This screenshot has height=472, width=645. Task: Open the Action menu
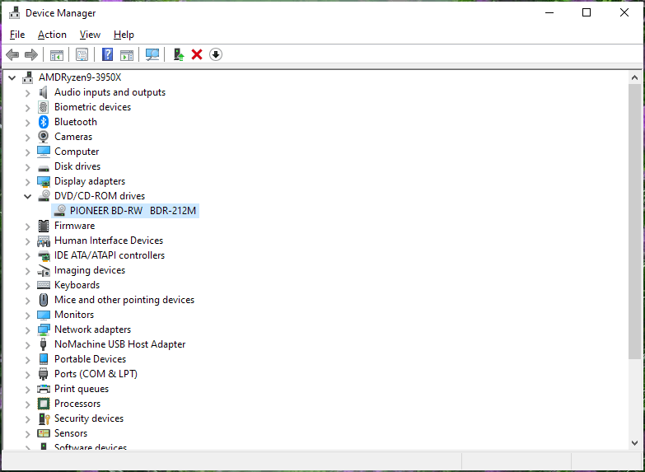pyautogui.click(x=52, y=35)
